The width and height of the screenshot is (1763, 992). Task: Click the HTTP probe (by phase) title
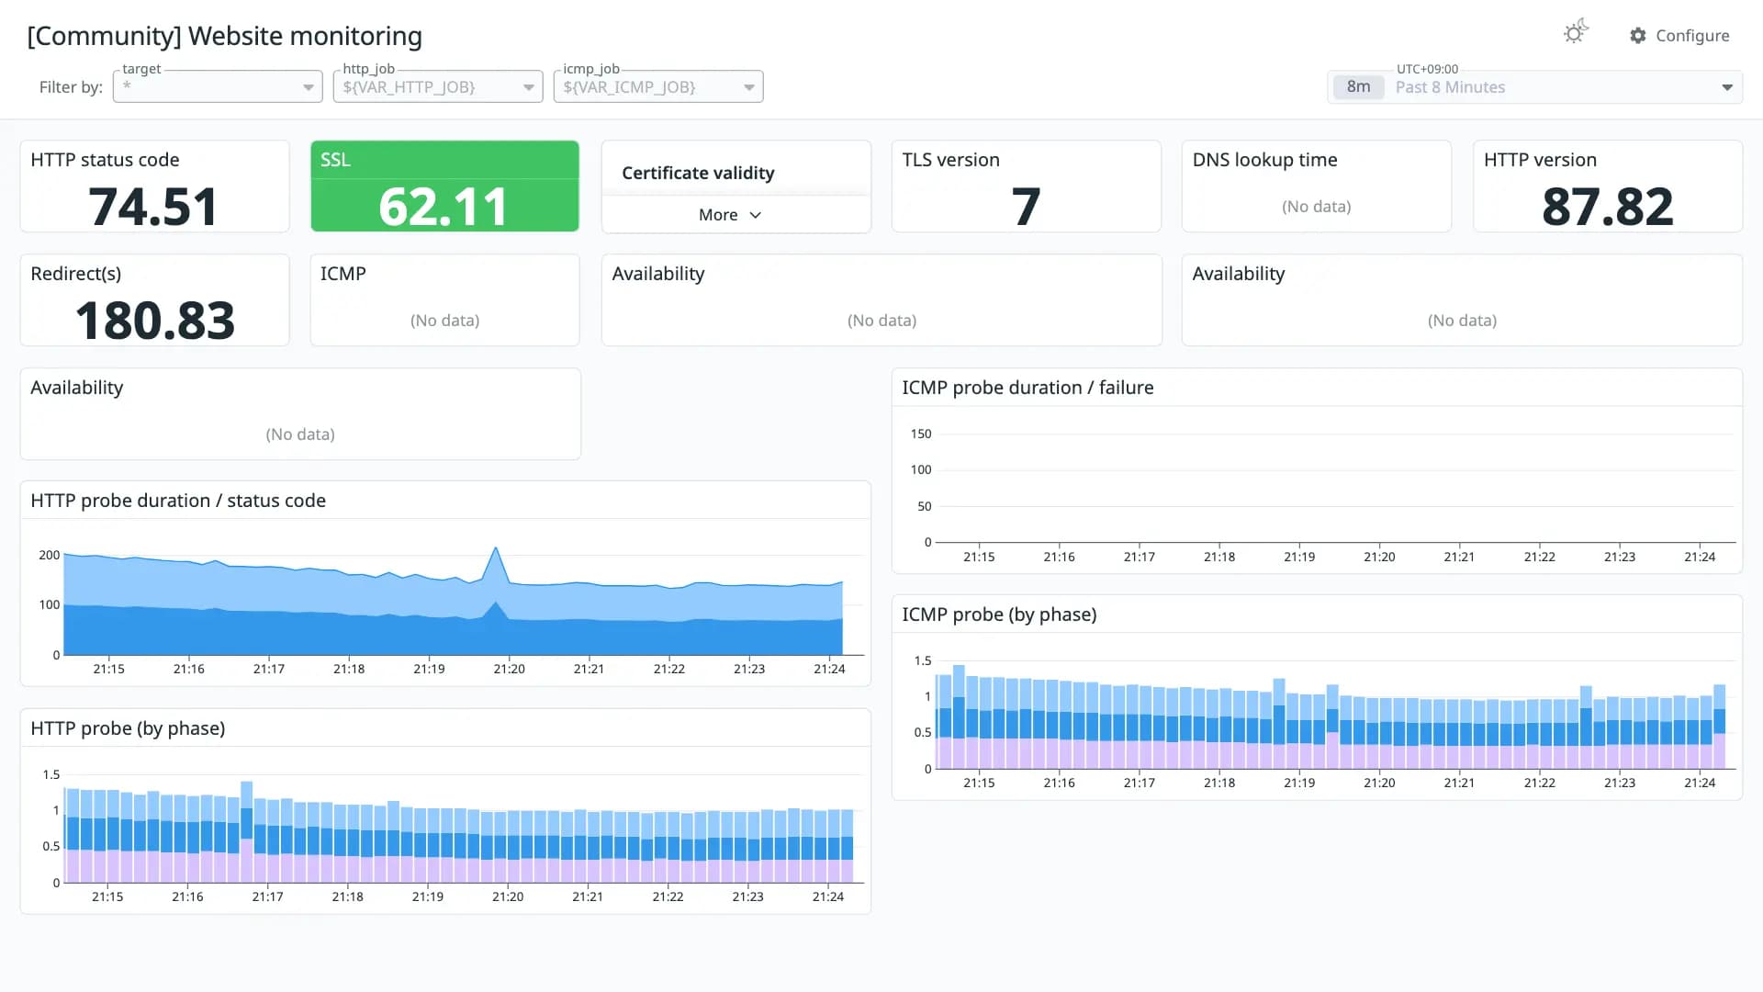[x=128, y=728]
